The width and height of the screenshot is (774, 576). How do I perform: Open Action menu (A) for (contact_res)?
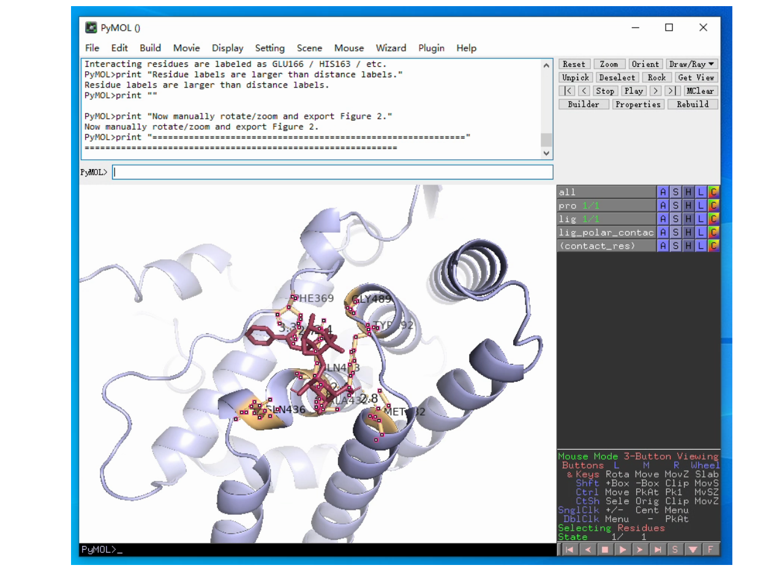point(663,246)
